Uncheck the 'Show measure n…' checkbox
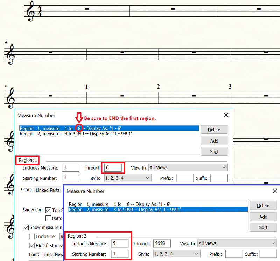The height and width of the screenshot is (261, 280). pyautogui.click(x=26, y=227)
